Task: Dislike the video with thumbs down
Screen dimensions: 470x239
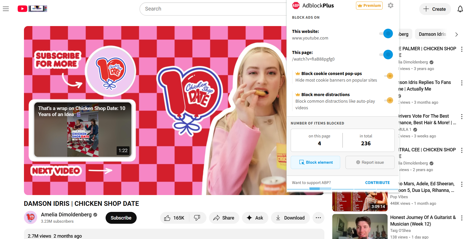Action: (197, 218)
